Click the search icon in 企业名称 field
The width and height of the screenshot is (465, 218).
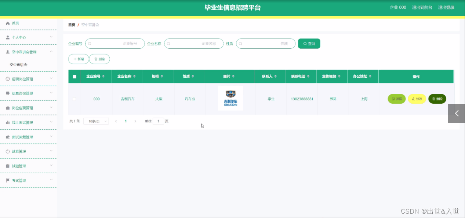pyautogui.click(x=168, y=44)
